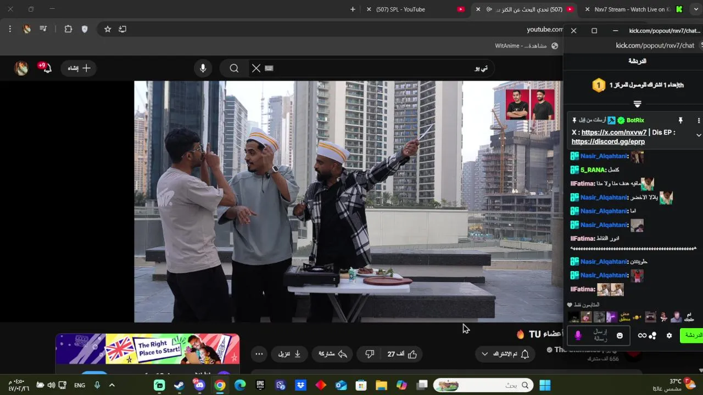Switch ENG keyboard language in tray
This screenshot has height=395, width=703.
click(x=80, y=385)
